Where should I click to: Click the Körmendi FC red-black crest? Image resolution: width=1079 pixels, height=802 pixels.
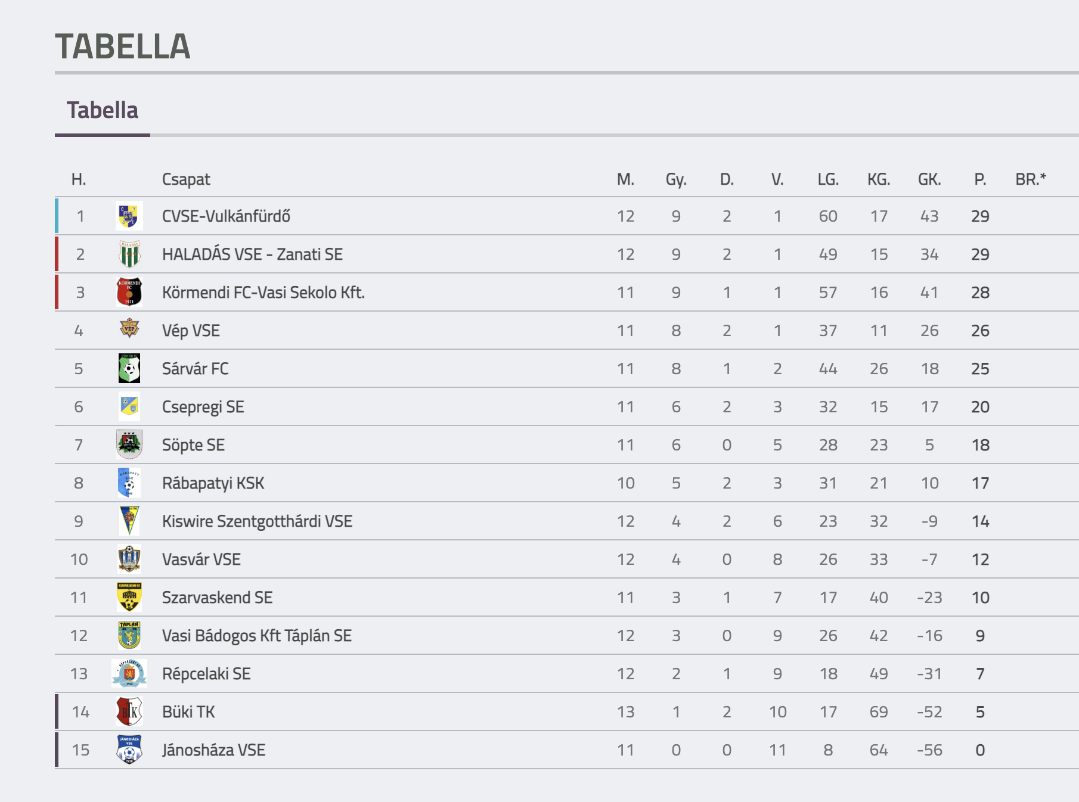129,293
